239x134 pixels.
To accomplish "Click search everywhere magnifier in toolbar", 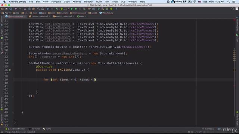I will coord(233,9).
